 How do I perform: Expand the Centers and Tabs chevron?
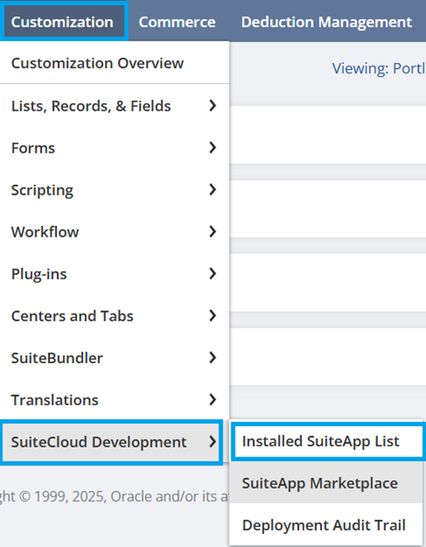click(x=212, y=315)
